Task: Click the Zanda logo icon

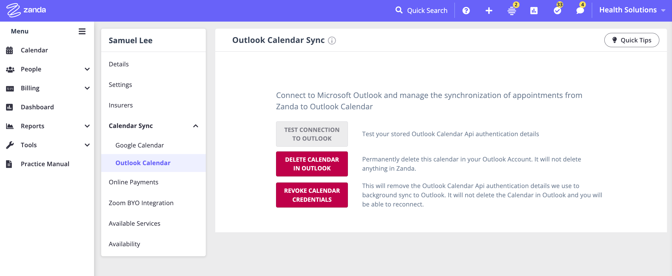Action: click(13, 10)
